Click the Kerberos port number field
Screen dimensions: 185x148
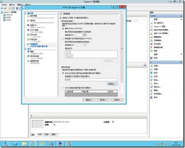coord(81,35)
